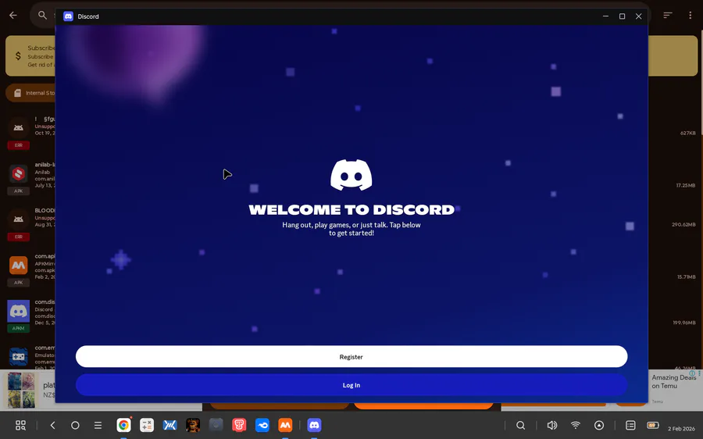The height and width of the screenshot is (439, 703).
Task: Click the Android icon of the first ERR file
Action: tap(19, 128)
